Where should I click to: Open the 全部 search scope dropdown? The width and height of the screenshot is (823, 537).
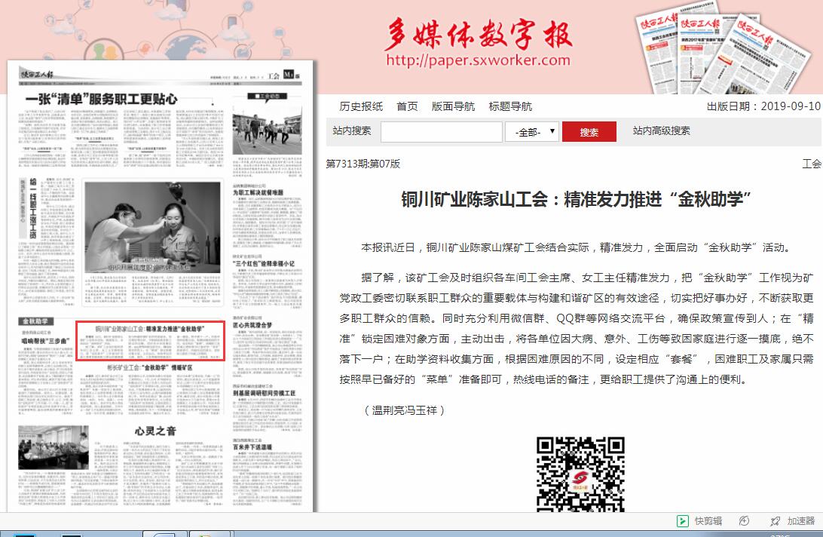tap(531, 132)
